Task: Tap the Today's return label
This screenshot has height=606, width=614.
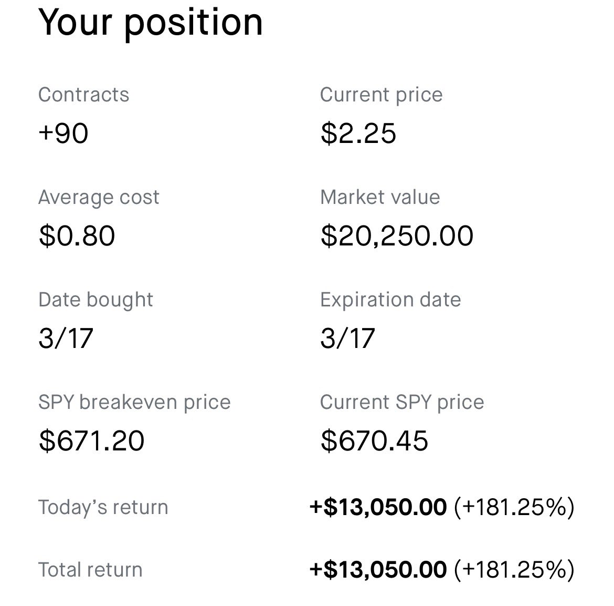Action: (103, 507)
